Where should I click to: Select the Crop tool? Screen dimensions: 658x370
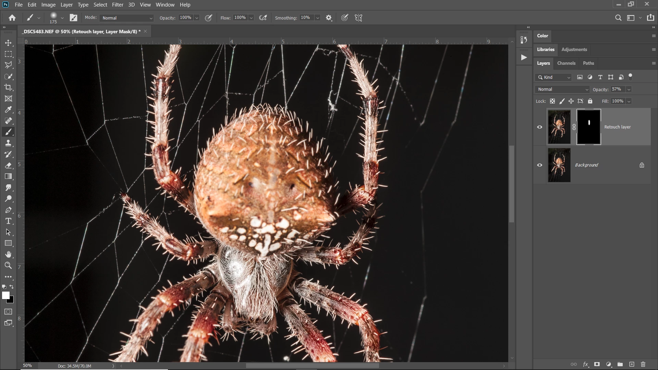point(8,87)
